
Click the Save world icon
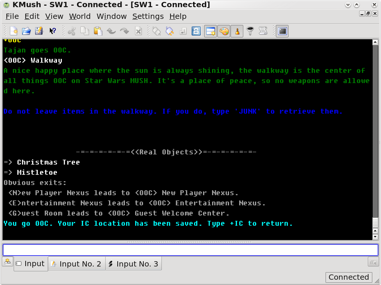click(x=39, y=31)
